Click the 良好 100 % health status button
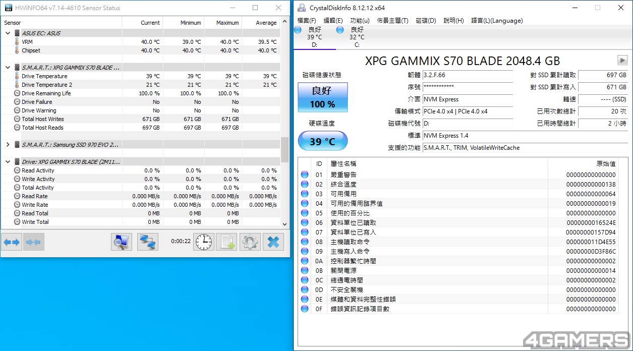This screenshot has width=633, height=351. [x=323, y=98]
